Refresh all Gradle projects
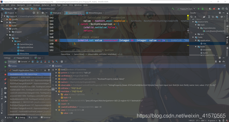 (x=191, y=17)
